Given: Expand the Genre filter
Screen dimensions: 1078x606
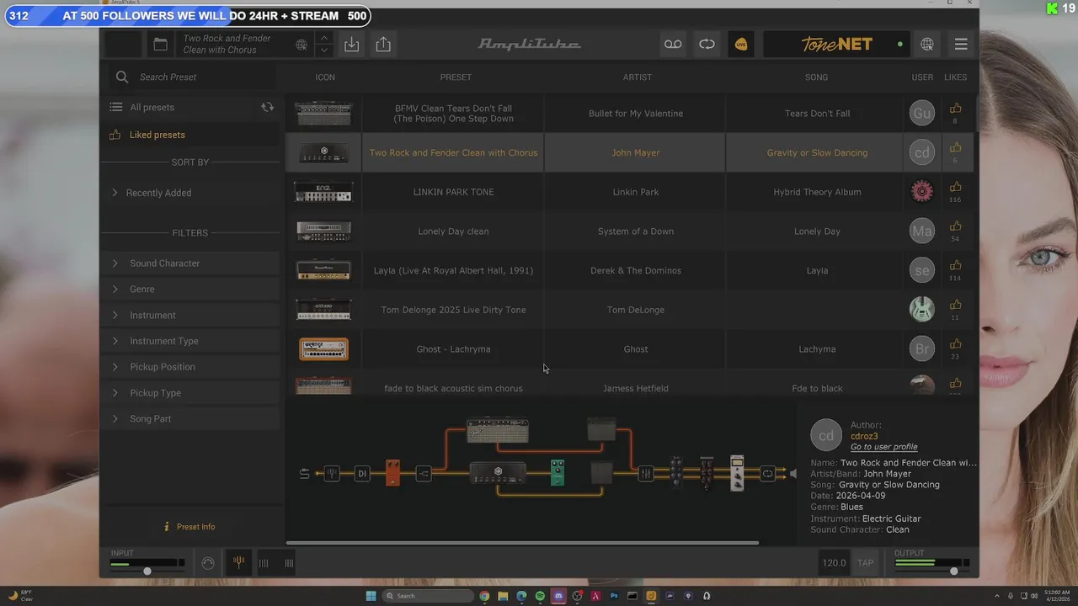Looking at the screenshot, I should tap(190, 290).
